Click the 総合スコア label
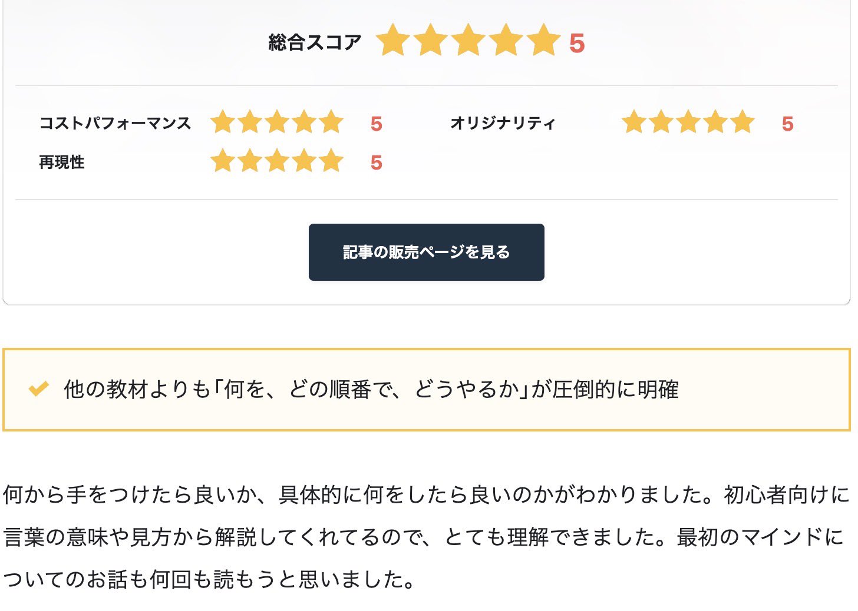This screenshot has width=858, height=611. (x=315, y=42)
